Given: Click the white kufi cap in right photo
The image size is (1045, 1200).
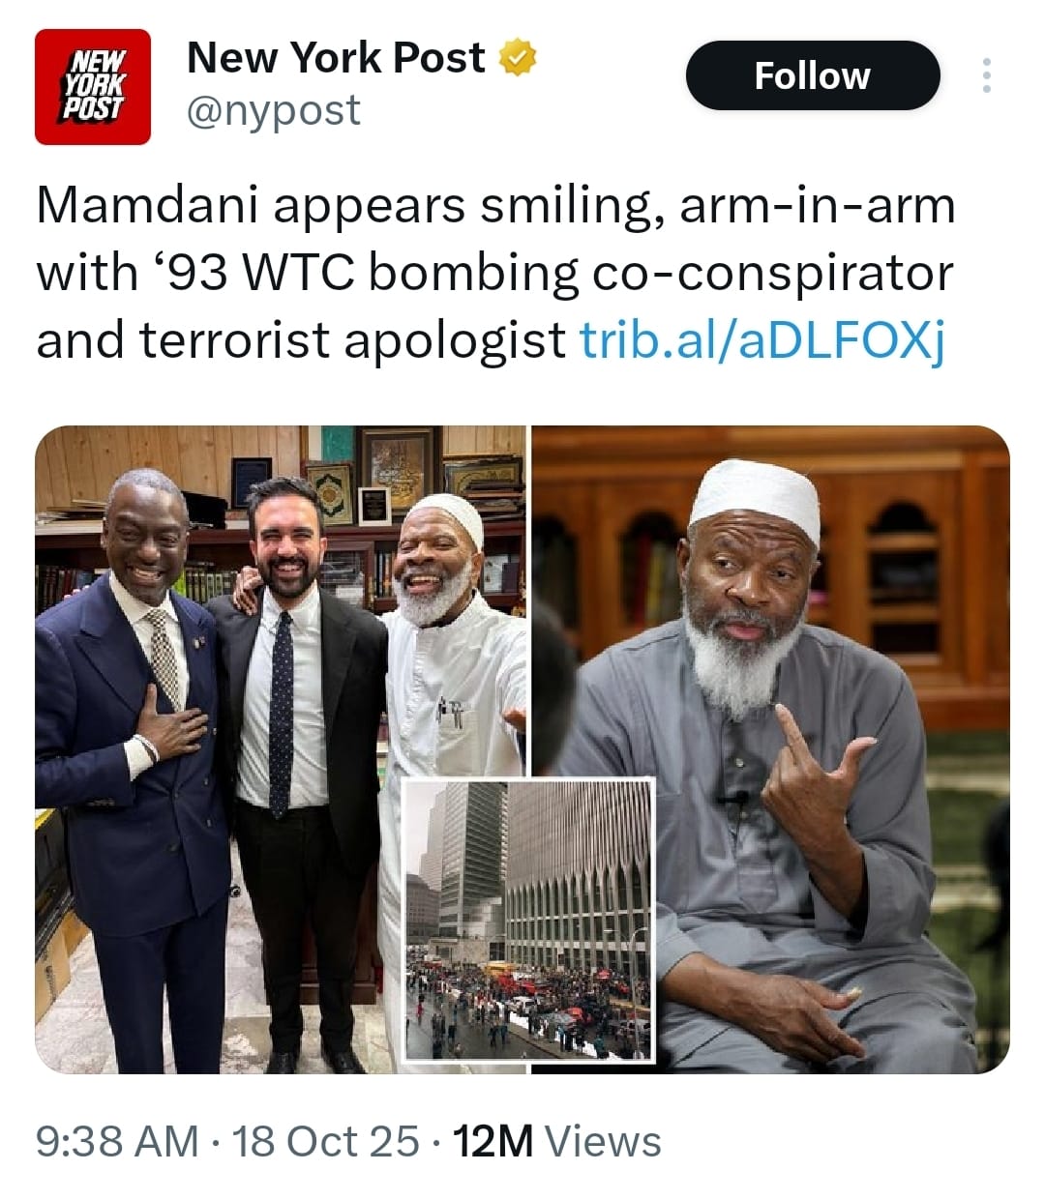Looking at the screenshot, I should (x=755, y=498).
